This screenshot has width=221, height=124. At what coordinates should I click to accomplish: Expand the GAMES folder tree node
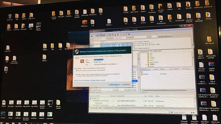coord(146,64)
